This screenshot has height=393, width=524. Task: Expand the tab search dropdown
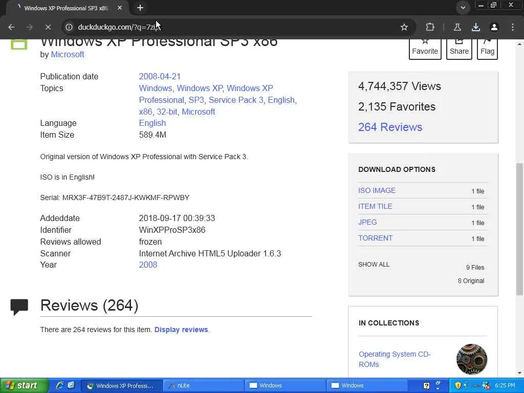[x=463, y=8]
